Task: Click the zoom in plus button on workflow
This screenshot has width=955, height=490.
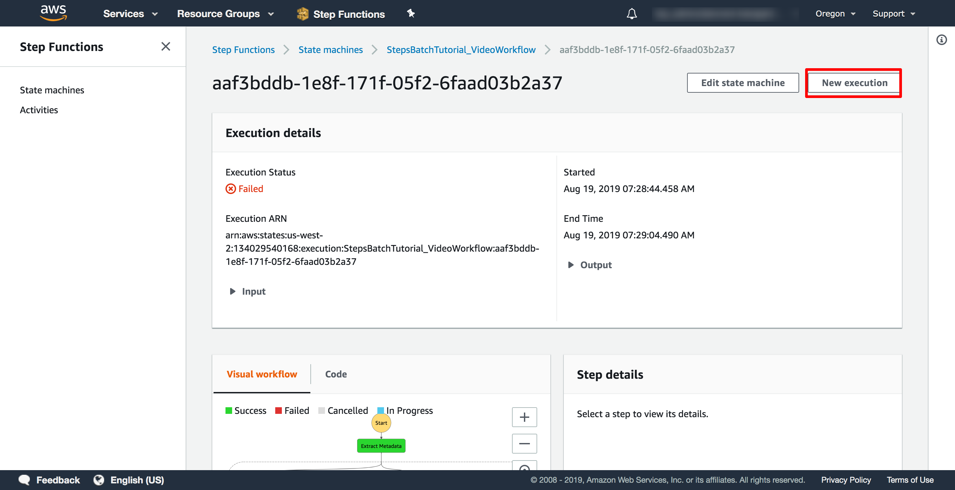Action: pyautogui.click(x=524, y=416)
